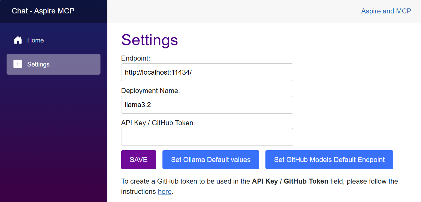Click the Home house icon
This screenshot has width=421, height=202.
[18, 40]
